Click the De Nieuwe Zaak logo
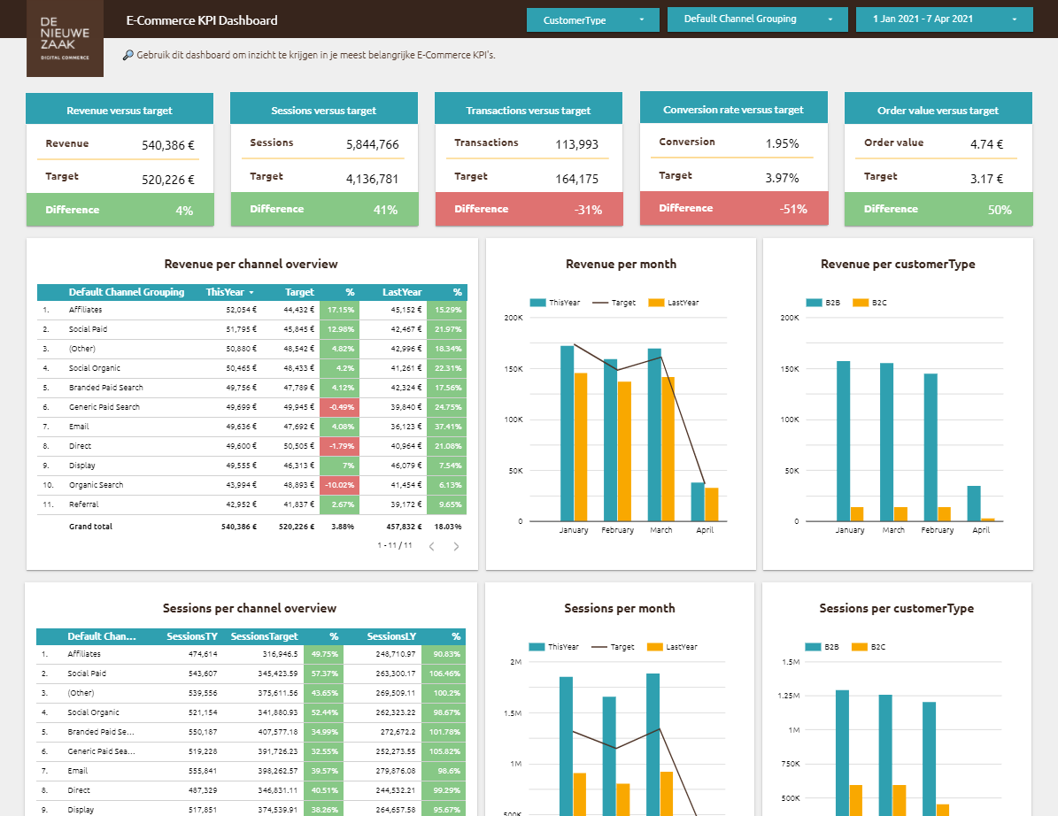The height and width of the screenshot is (816, 1058). 65,38
